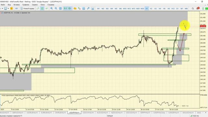Expand dropdown arrow next to chat icon

8,8
